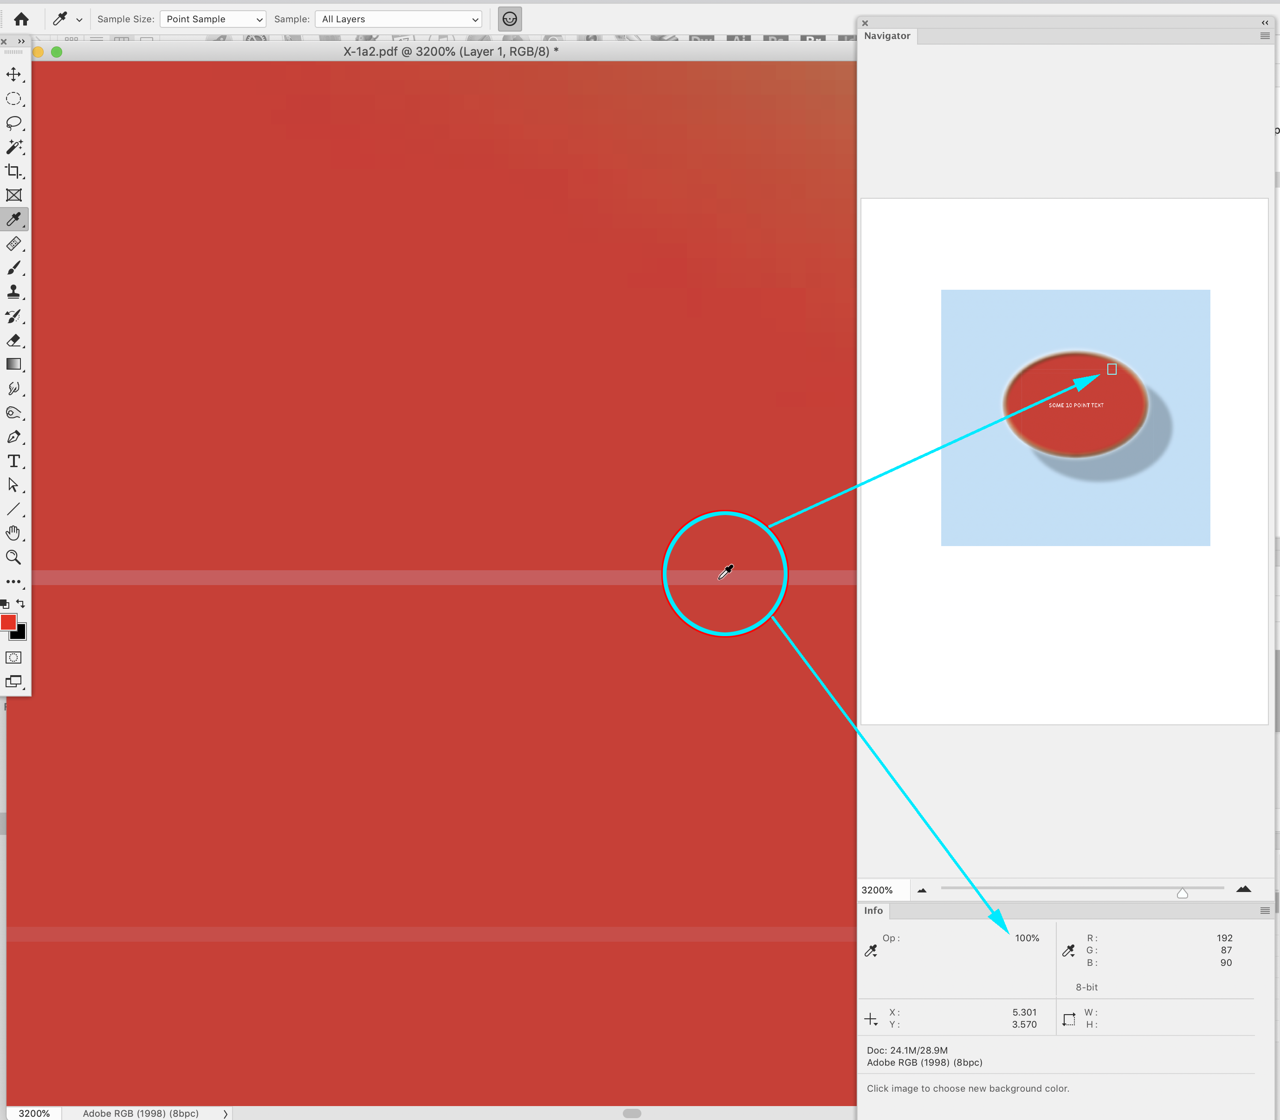Swap foreground and background colors
Screen dimensions: 1280x1120
click(20, 604)
